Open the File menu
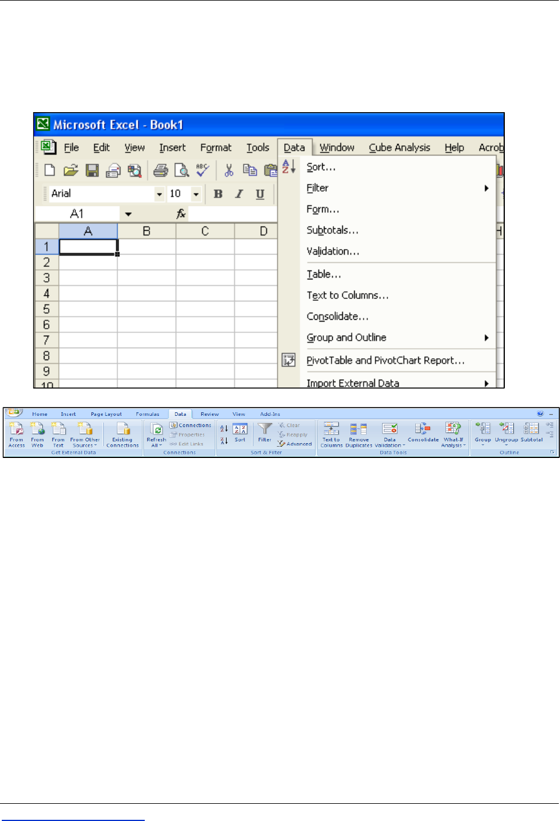Viewport: 560px width, 821px height. (x=71, y=148)
